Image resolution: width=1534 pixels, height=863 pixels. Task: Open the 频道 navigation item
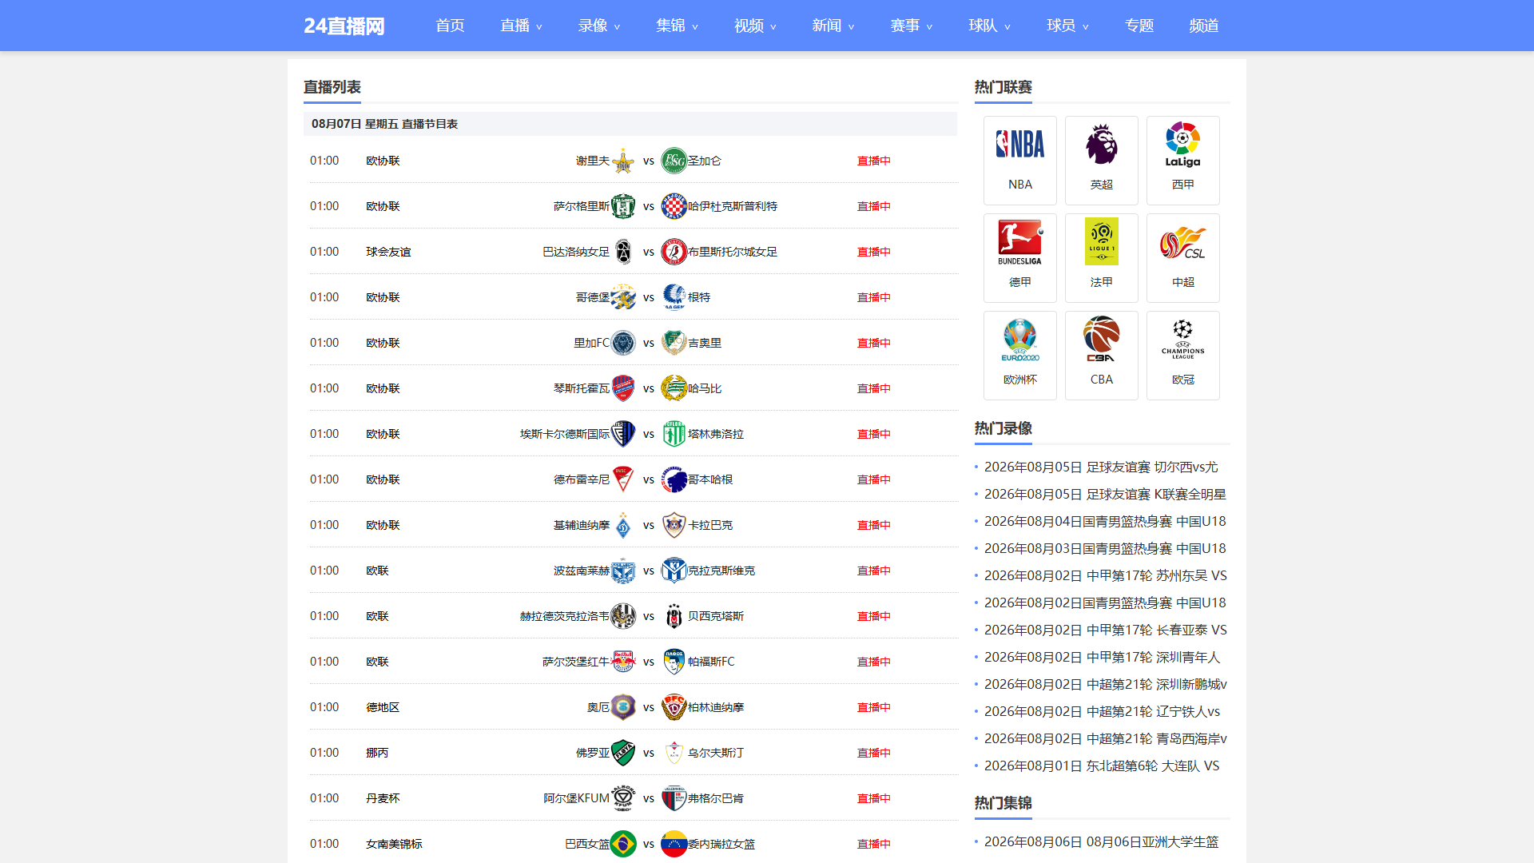pyautogui.click(x=1204, y=26)
